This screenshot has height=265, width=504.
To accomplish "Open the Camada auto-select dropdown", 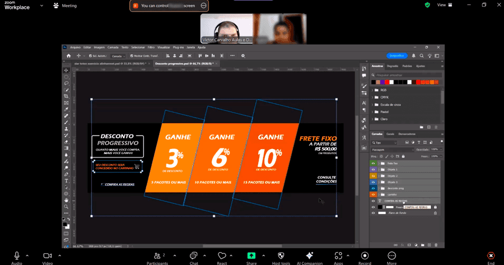I will point(118,56).
